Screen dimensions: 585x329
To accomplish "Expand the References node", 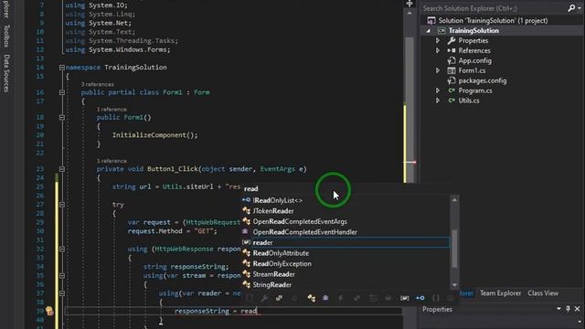I will pos(438,50).
